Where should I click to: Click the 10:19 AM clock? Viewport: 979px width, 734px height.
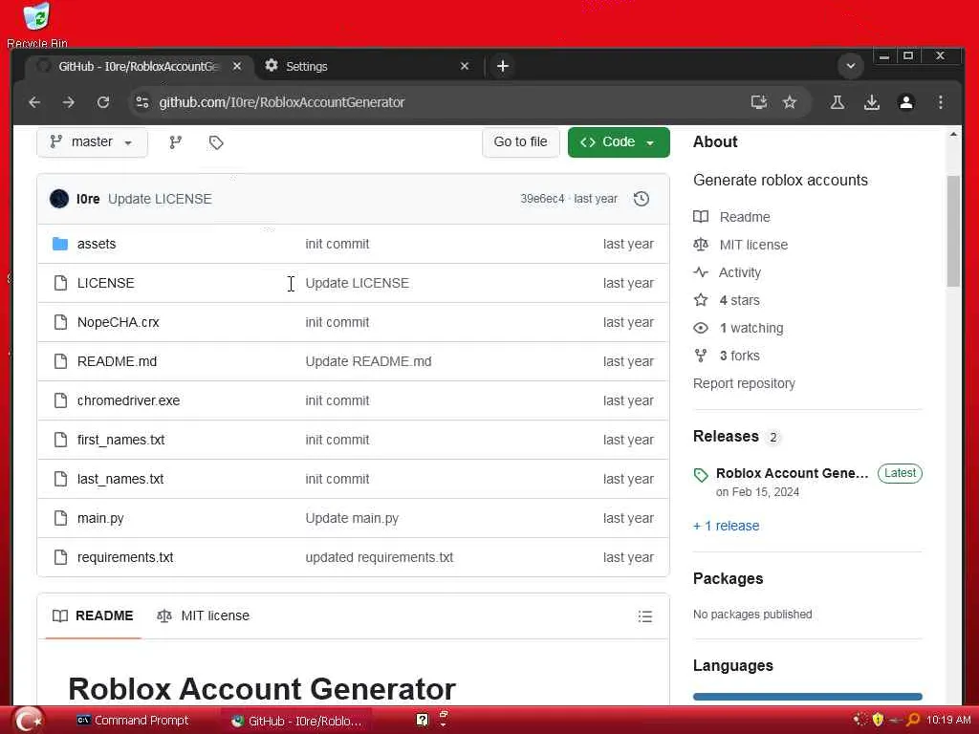point(948,720)
